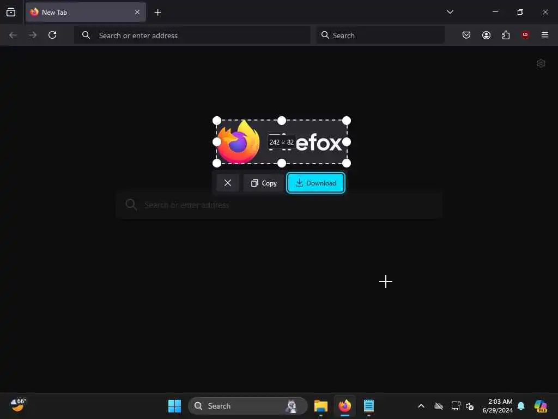Screen dimensions: 558x419
Task: Go forward one page
Action: (33, 35)
